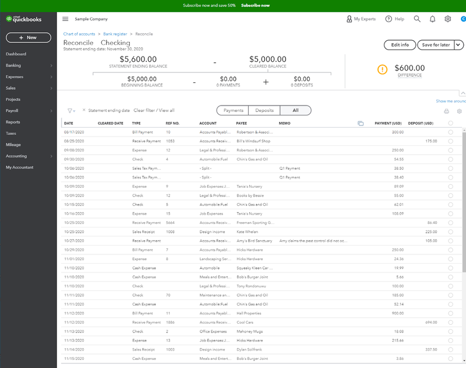Open the search magnifier
The width and height of the screenshot is (466, 368).
417,19
